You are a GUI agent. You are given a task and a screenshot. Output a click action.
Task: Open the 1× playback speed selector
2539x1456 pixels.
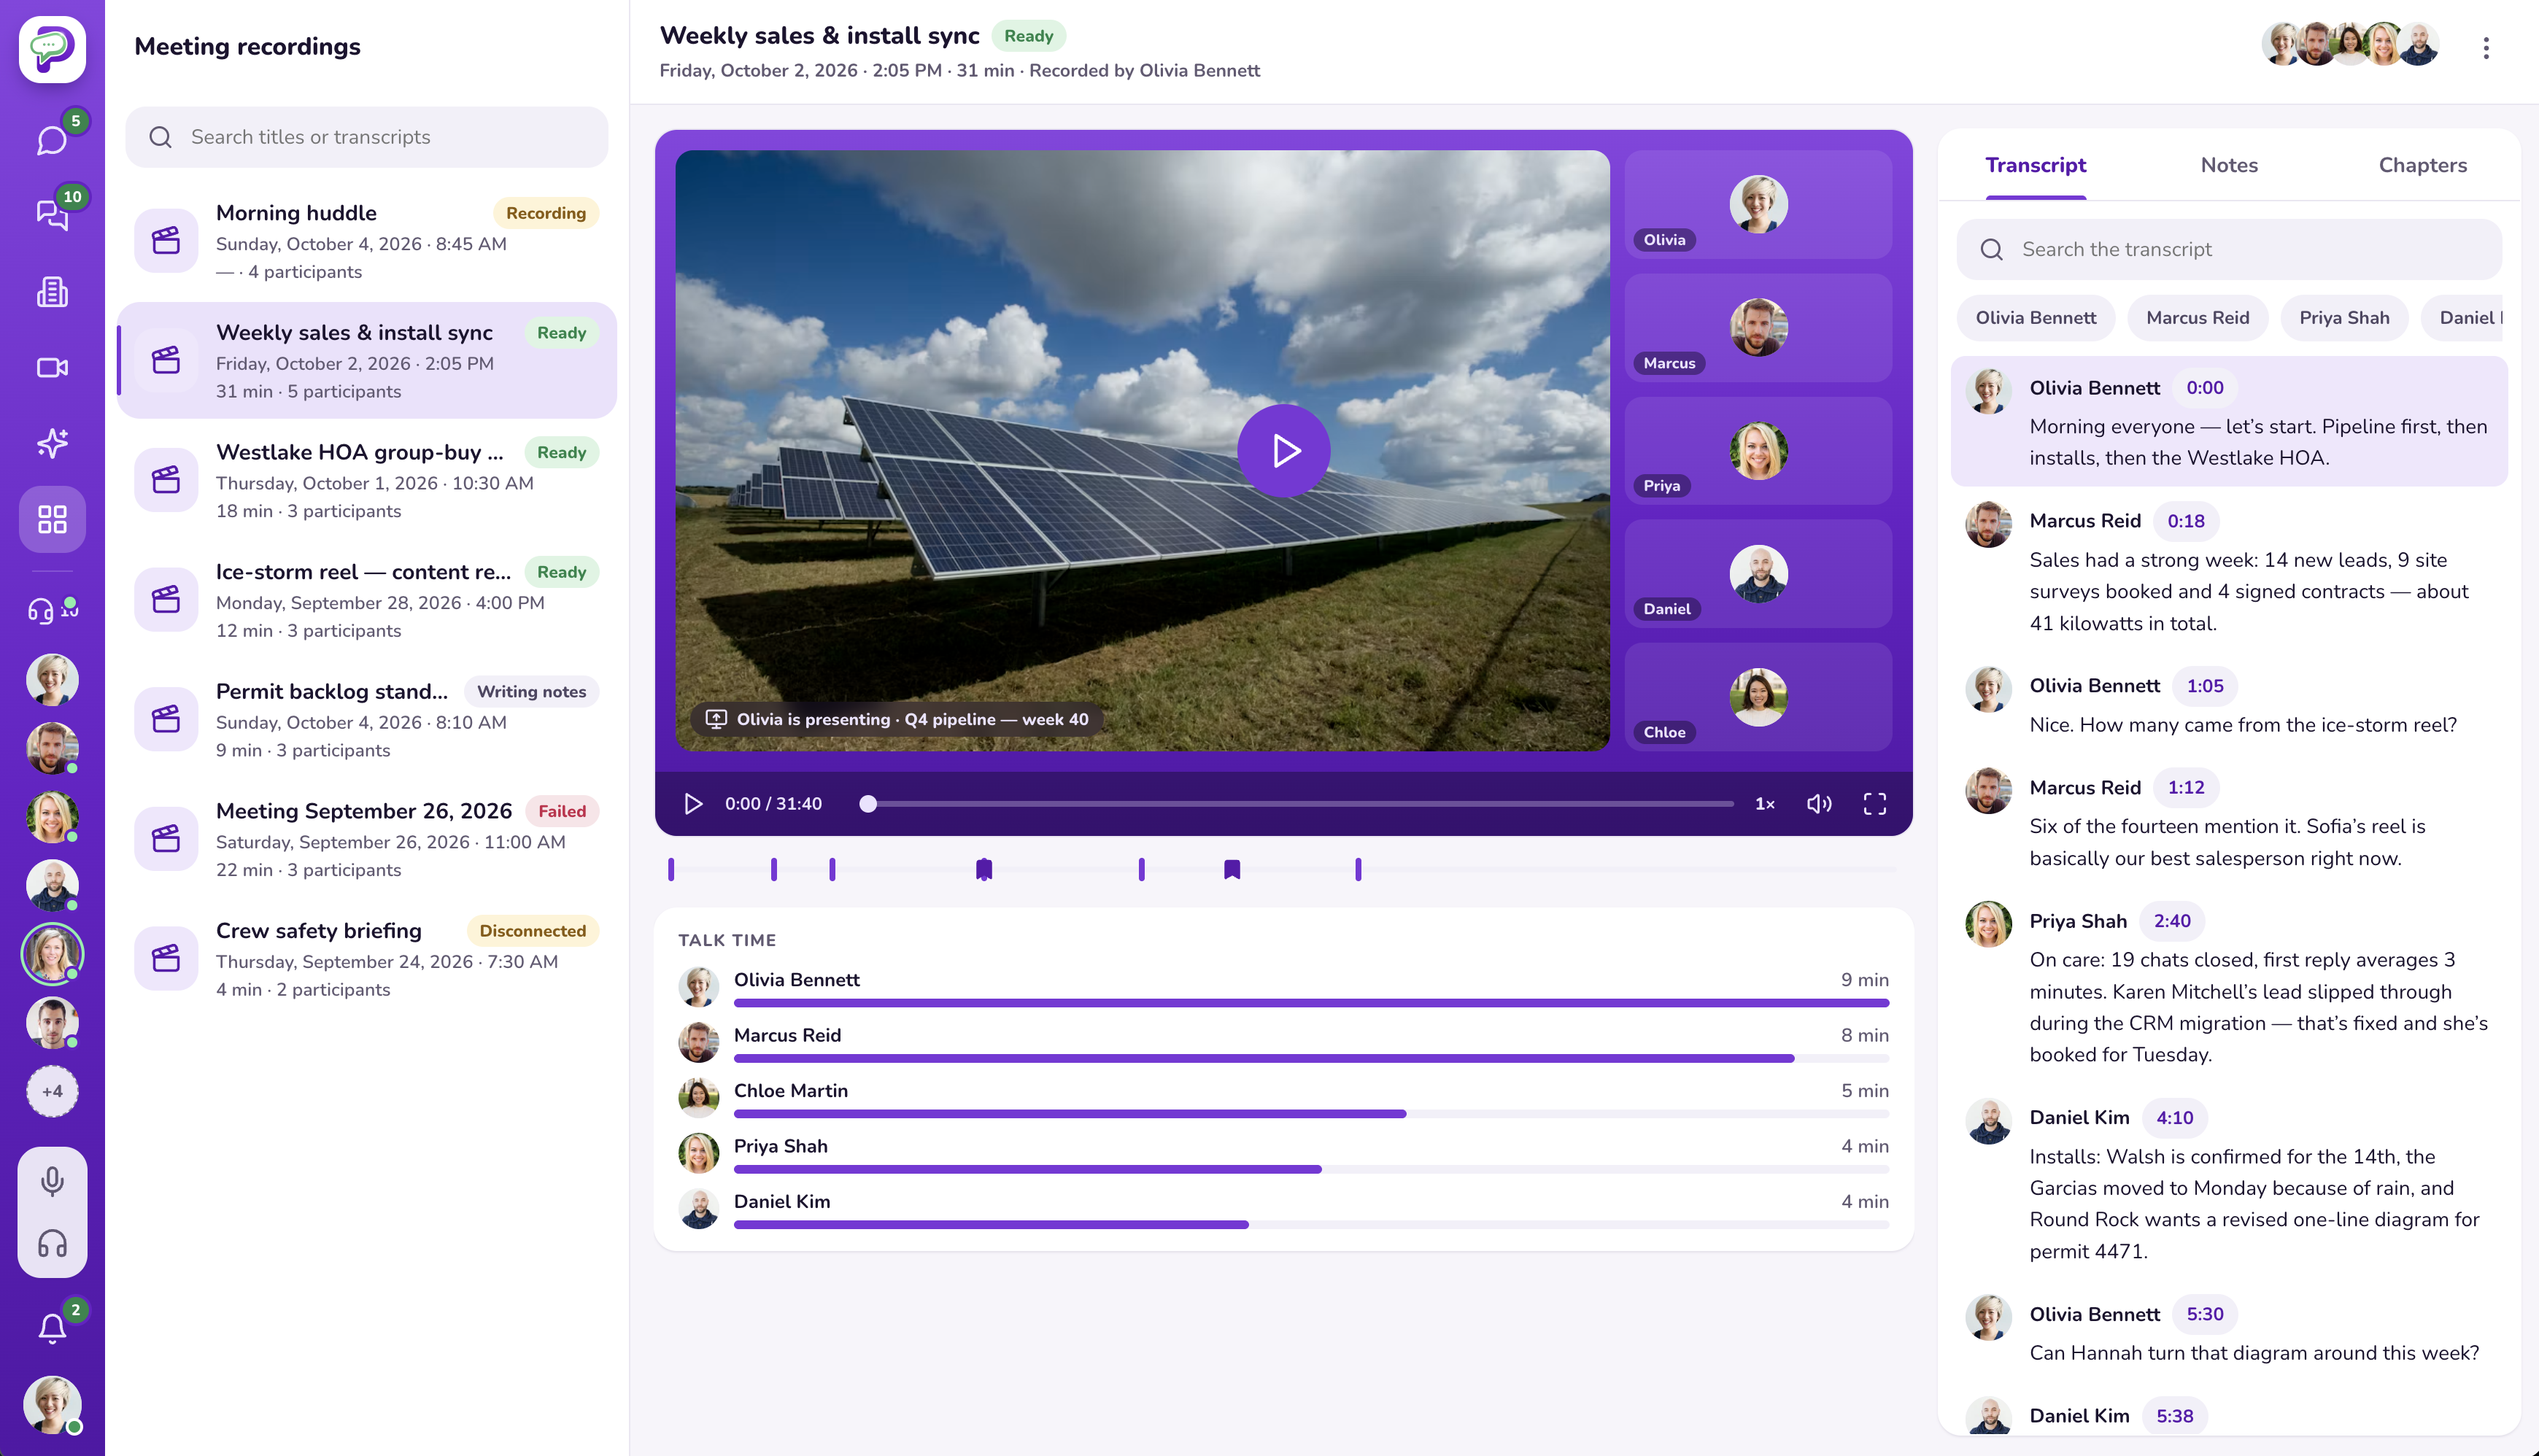click(x=1764, y=803)
